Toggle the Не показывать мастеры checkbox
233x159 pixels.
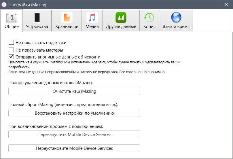click(12, 50)
